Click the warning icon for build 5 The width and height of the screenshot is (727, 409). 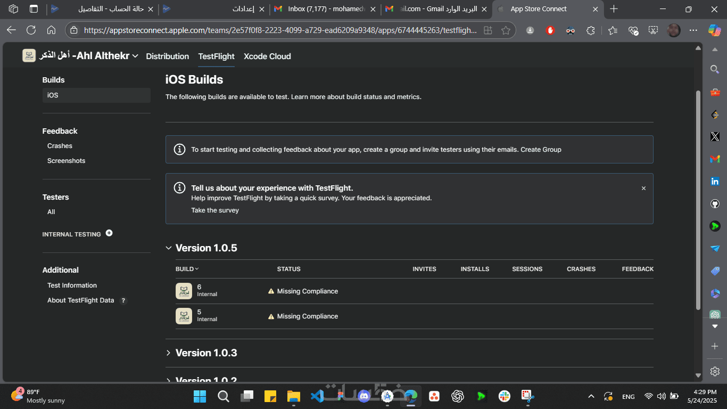coord(271,316)
